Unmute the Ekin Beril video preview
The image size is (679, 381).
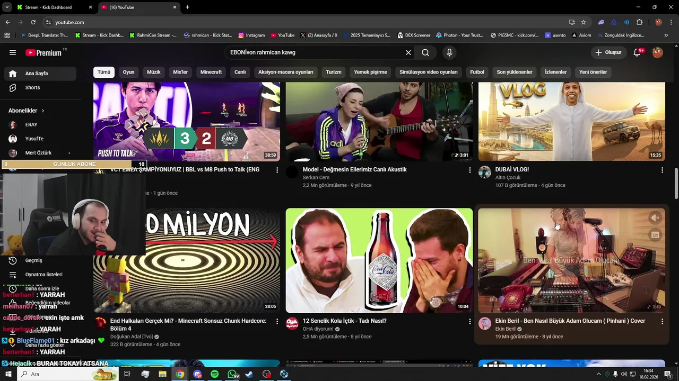(x=656, y=217)
